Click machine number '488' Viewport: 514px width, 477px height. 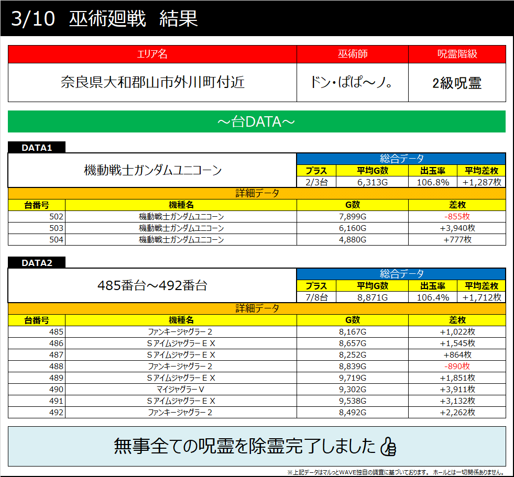(56, 366)
